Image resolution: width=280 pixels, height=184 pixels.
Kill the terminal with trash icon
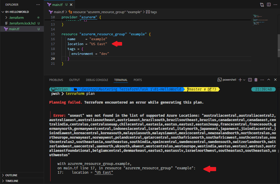256,80
